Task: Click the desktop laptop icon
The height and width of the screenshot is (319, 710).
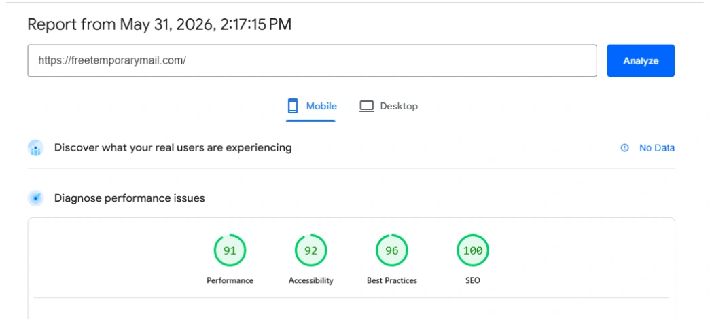Action: [366, 107]
